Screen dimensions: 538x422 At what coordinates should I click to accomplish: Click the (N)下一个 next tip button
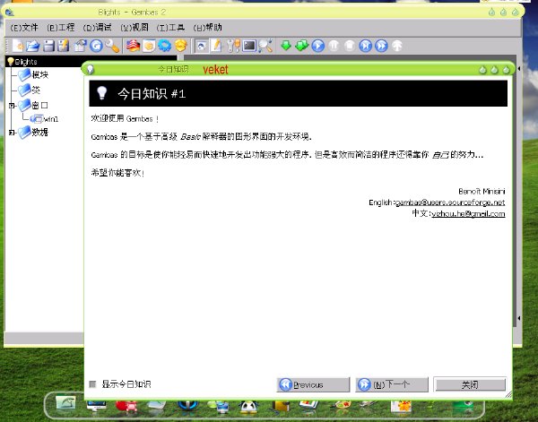click(x=392, y=384)
